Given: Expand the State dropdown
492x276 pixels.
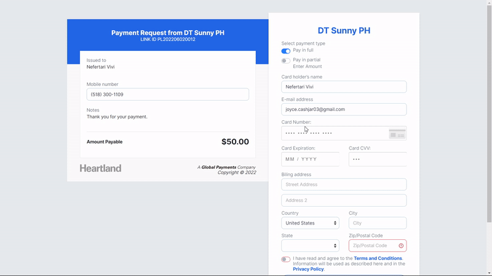Looking at the screenshot, I should click(310, 246).
